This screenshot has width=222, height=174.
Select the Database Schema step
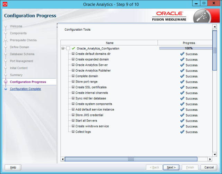click(22, 54)
